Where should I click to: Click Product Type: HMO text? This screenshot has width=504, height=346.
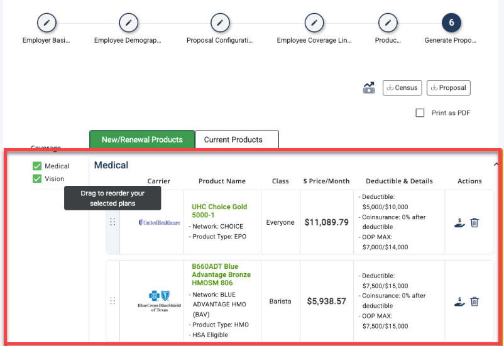[x=221, y=325]
